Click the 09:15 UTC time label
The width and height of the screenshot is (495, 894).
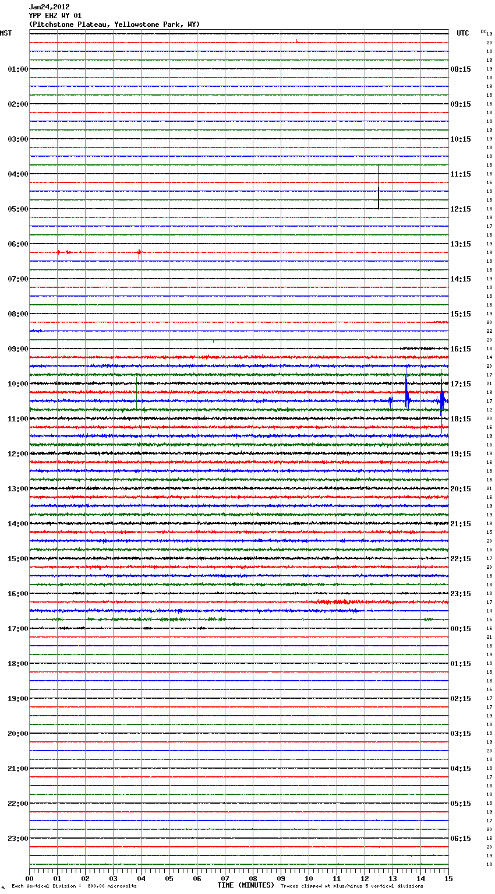pyautogui.click(x=461, y=104)
